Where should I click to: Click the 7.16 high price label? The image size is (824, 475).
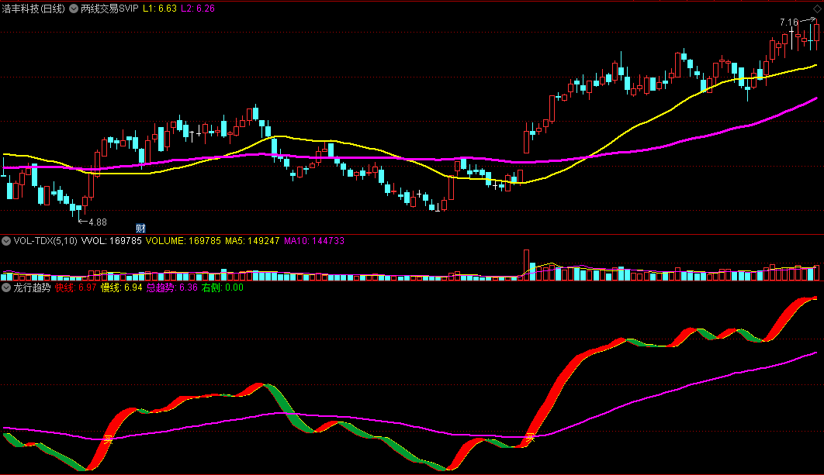[789, 22]
